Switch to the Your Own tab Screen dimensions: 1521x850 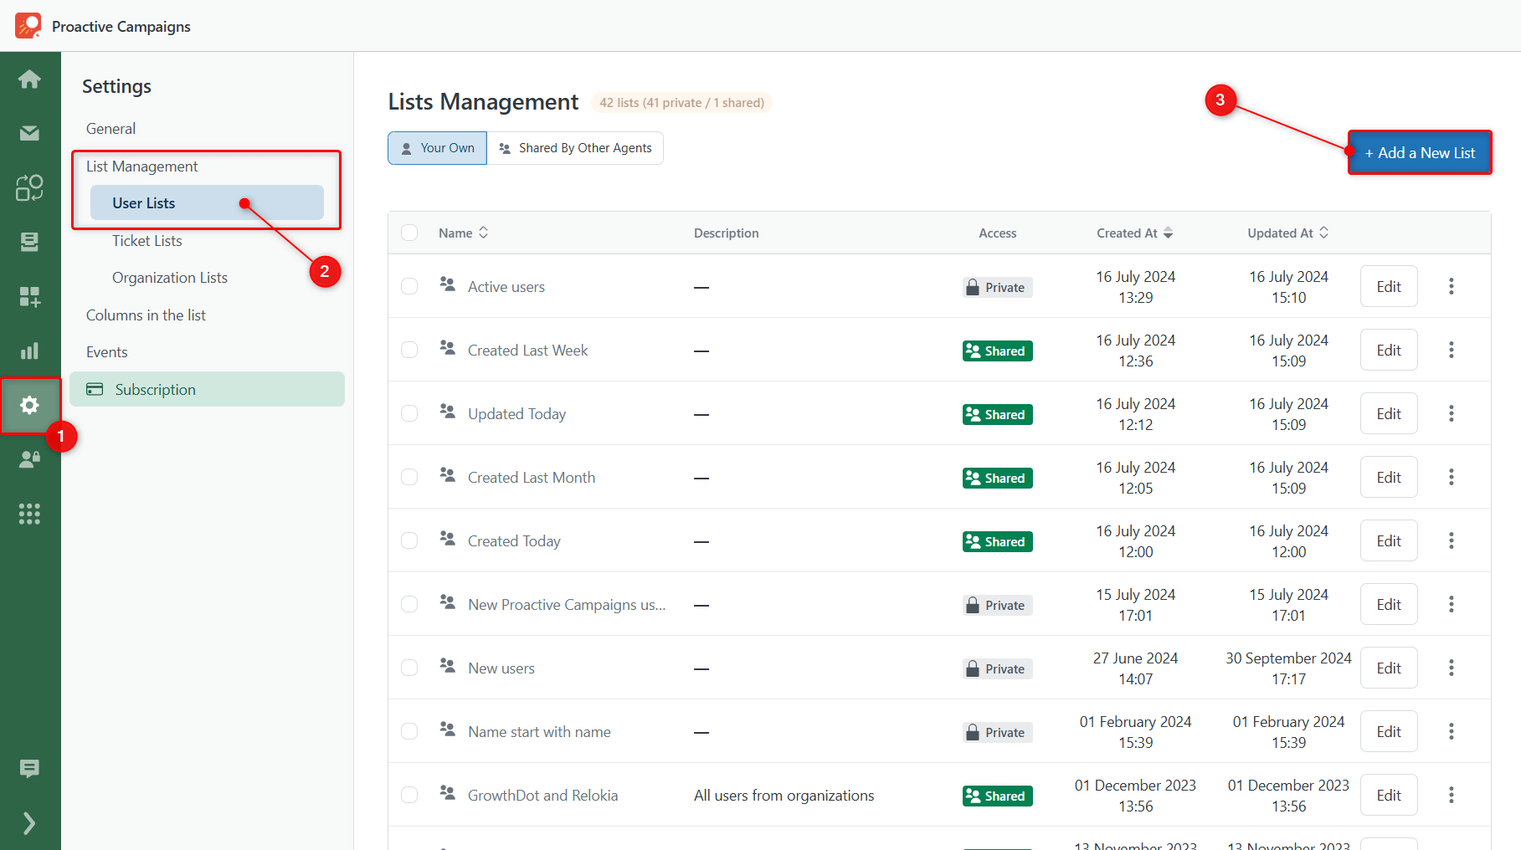point(437,148)
